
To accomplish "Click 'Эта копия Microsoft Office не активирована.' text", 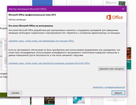I will [x=31, y=26].
